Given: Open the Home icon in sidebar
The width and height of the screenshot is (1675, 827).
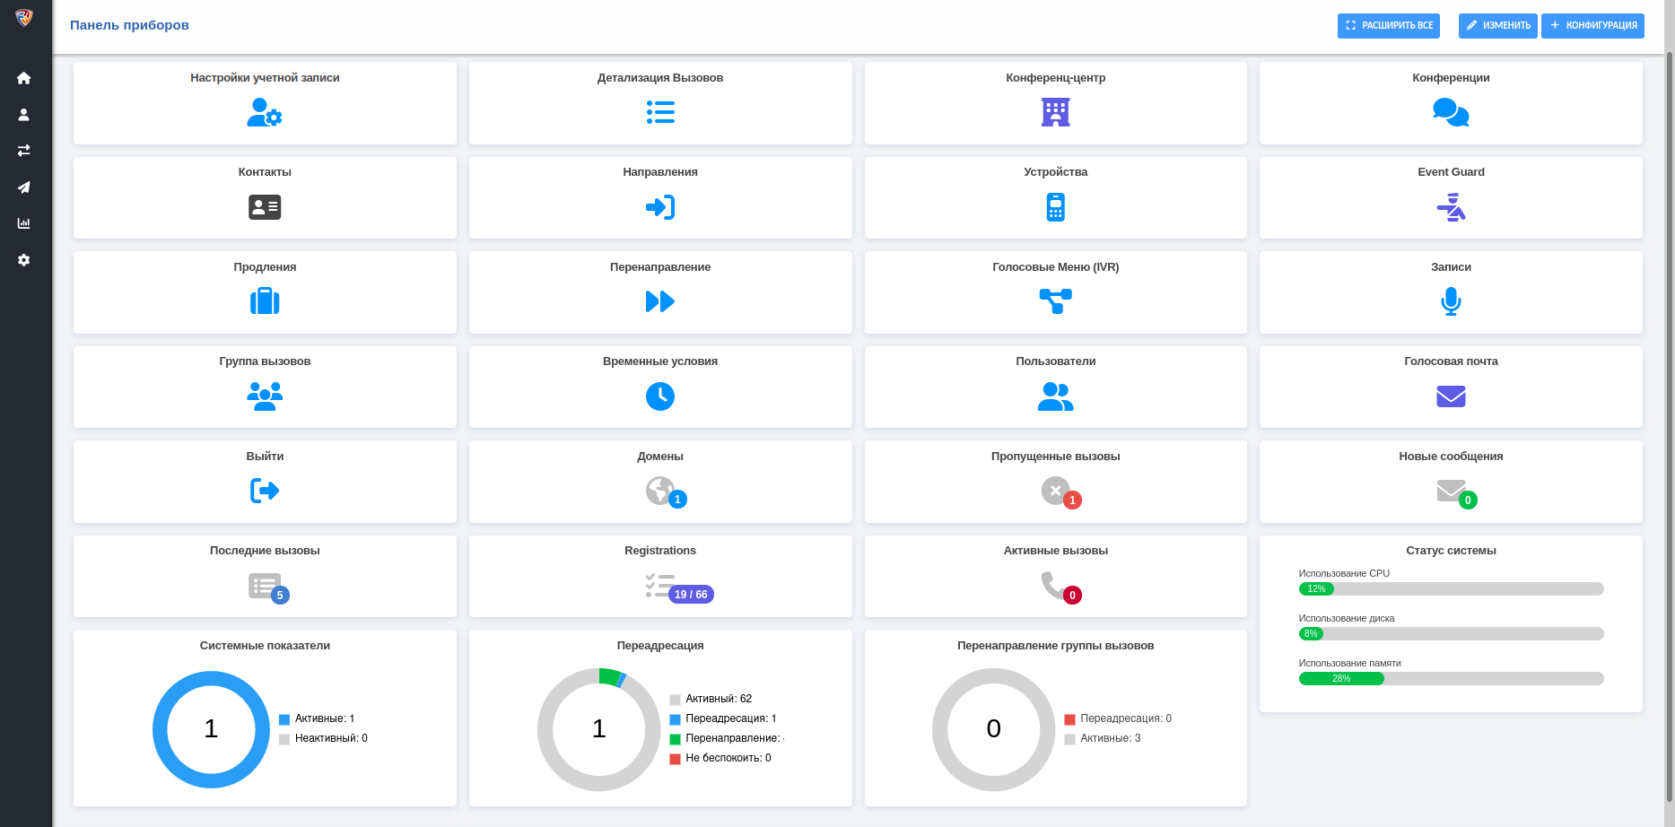Looking at the screenshot, I should point(24,78).
